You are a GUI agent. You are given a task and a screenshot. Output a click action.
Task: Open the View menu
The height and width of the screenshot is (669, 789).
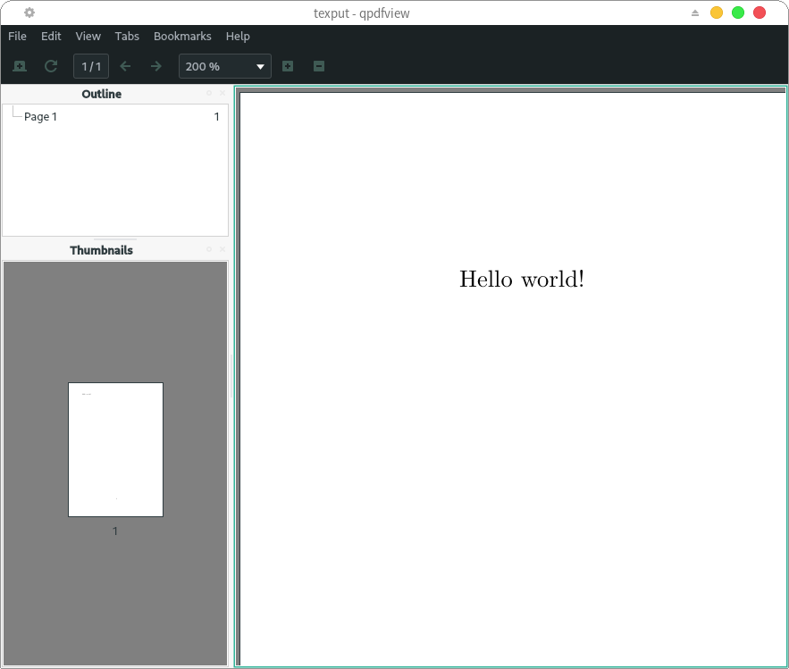point(88,37)
